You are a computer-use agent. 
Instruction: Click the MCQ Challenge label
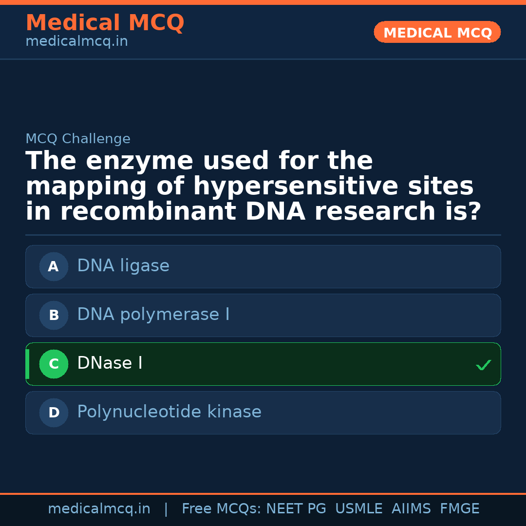[78, 139]
